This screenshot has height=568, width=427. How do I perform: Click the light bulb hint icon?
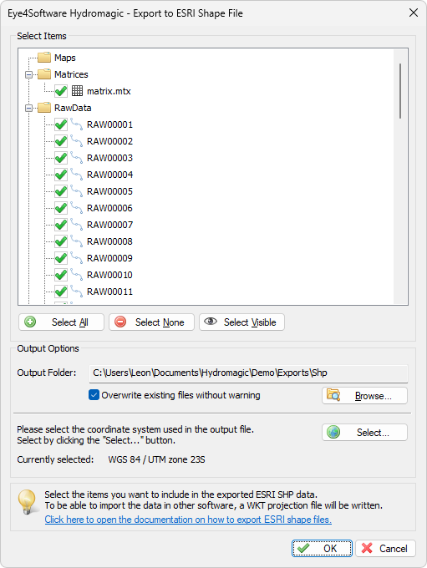point(28,502)
